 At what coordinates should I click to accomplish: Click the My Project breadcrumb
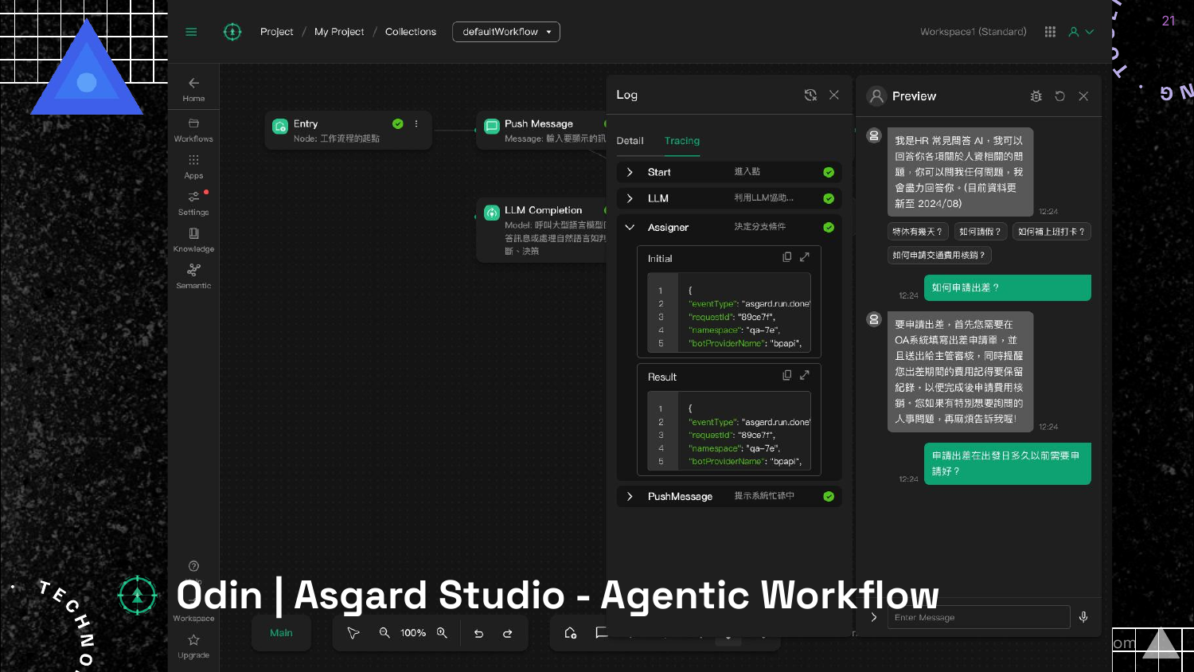(x=339, y=32)
